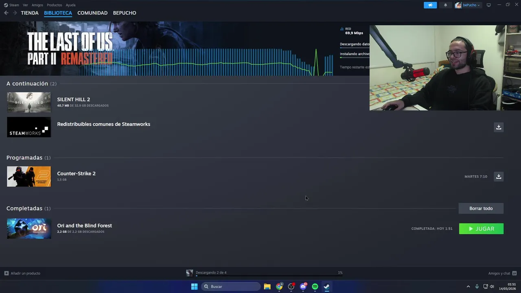Click the bottom download progress bar
Screen dimensions: 521x293
coord(269,276)
